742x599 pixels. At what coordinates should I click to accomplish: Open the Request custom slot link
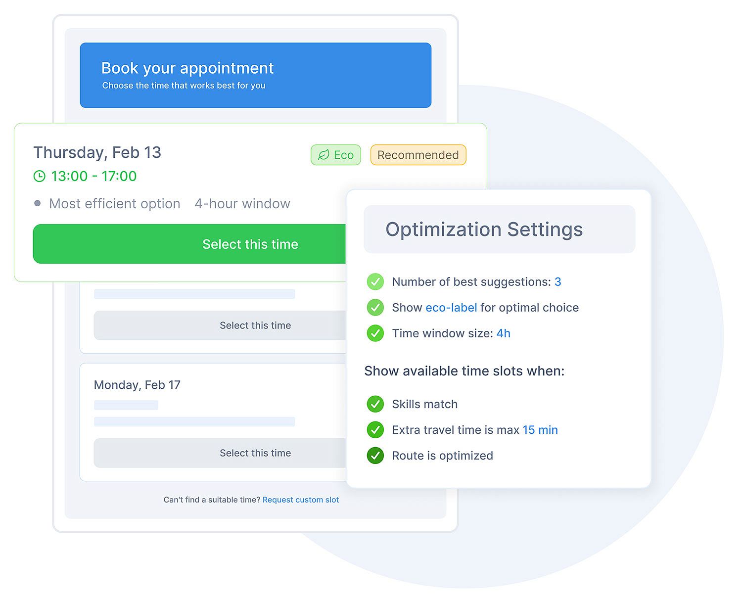[x=300, y=500]
